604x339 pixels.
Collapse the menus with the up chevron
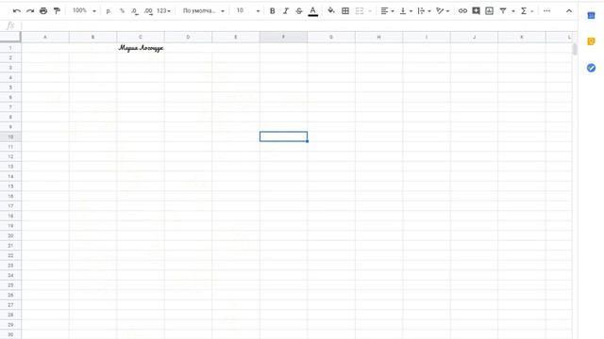(569, 10)
